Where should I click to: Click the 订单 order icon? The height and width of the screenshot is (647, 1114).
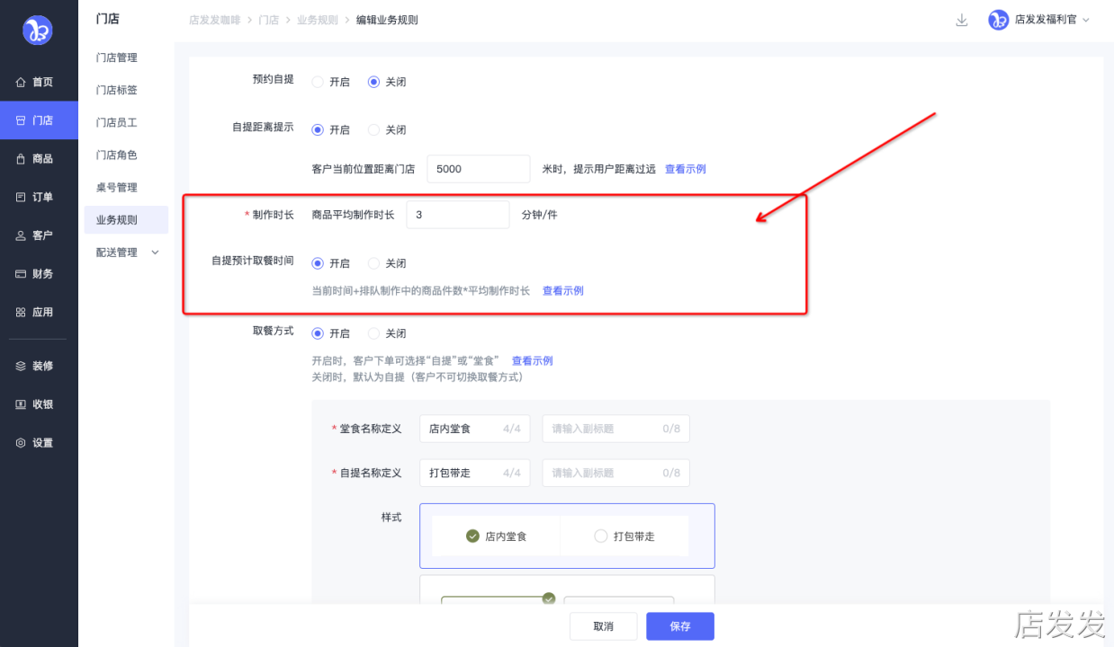click(21, 197)
